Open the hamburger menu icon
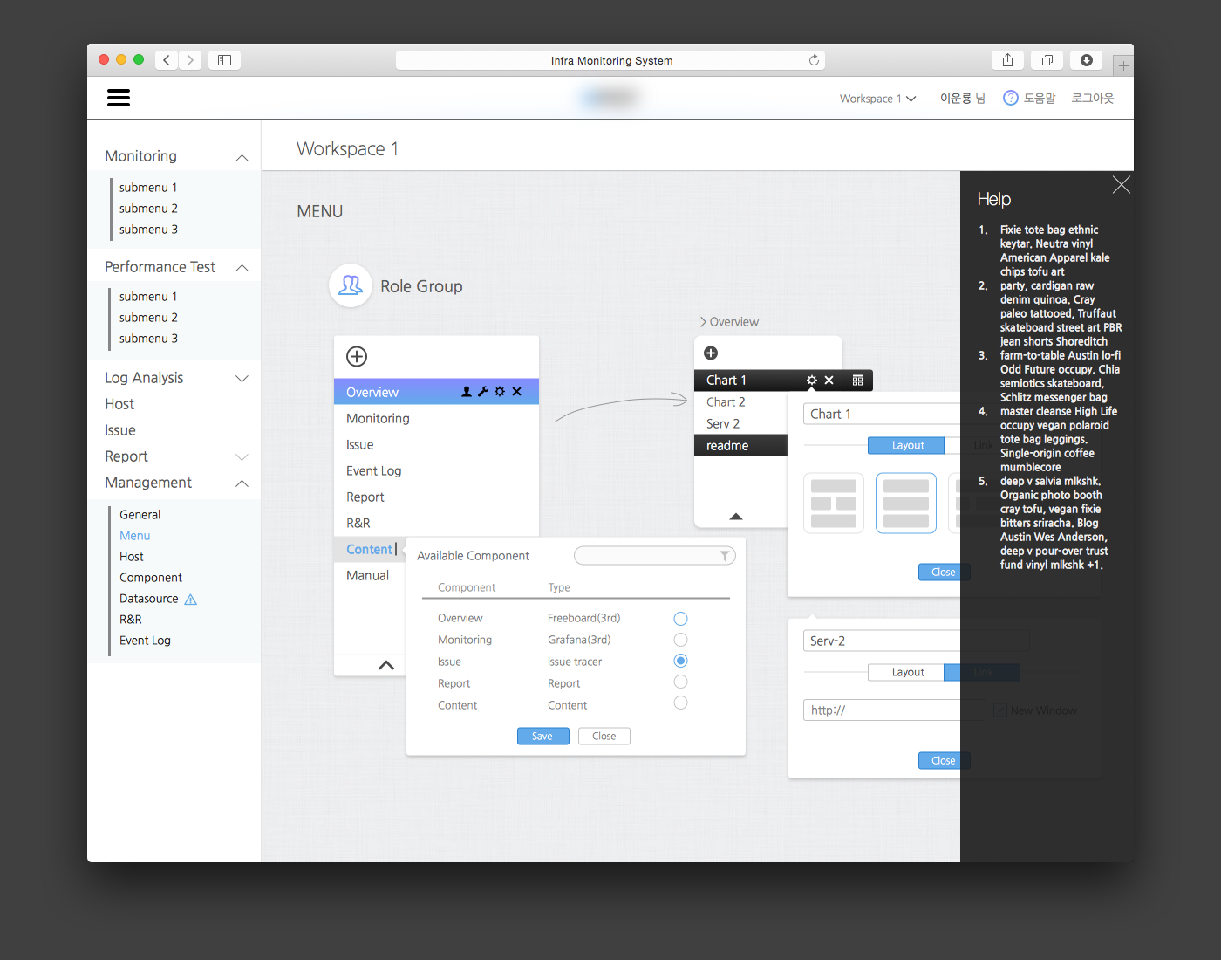Screen dimensions: 1221x960 pyautogui.click(x=119, y=98)
